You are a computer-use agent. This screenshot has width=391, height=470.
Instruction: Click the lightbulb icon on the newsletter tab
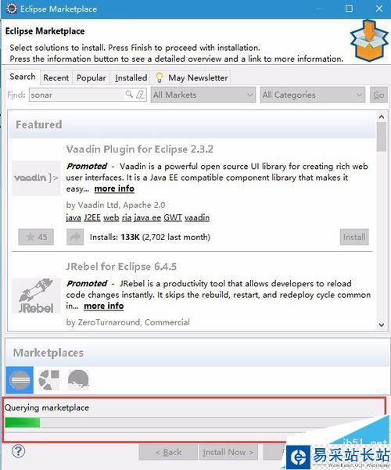tap(160, 77)
